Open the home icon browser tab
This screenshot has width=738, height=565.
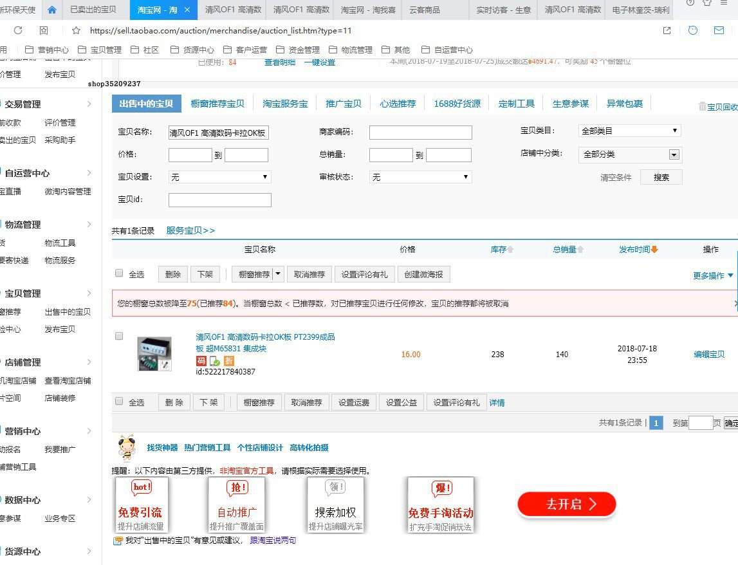tap(51, 10)
